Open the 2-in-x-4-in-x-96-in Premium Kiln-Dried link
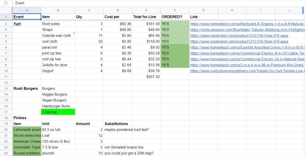The width and height of the screenshot is (305, 156). 247,65
